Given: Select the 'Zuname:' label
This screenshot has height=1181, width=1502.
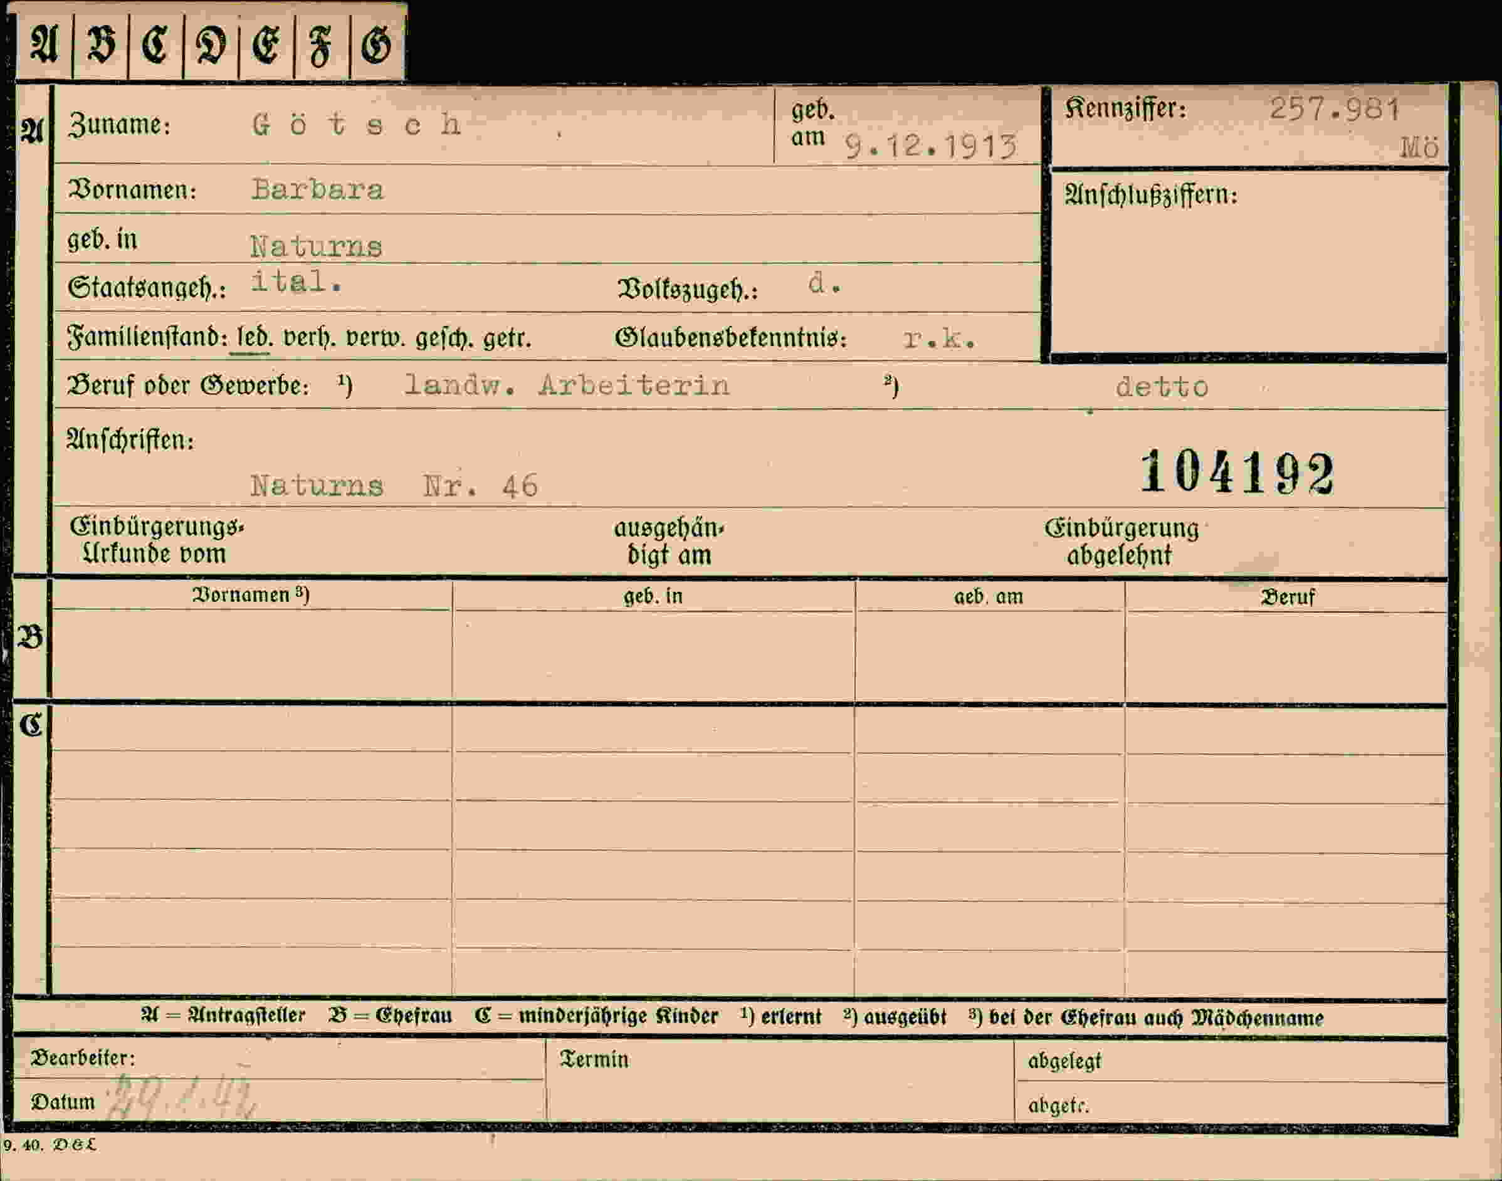Looking at the screenshot, I should [119, 125].
